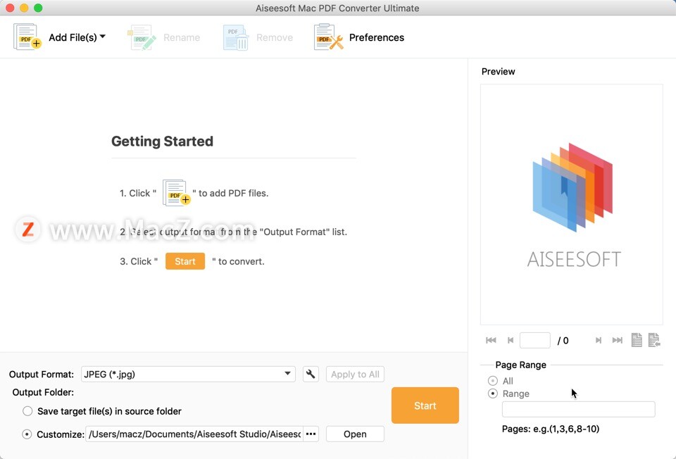Click the single page document icon
The height and width of the screenshot is (459, 676).
[x=637, y=340]
